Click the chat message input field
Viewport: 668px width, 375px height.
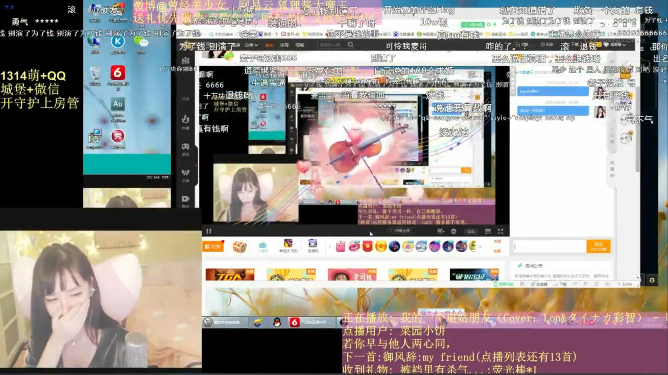coord(549,247)
